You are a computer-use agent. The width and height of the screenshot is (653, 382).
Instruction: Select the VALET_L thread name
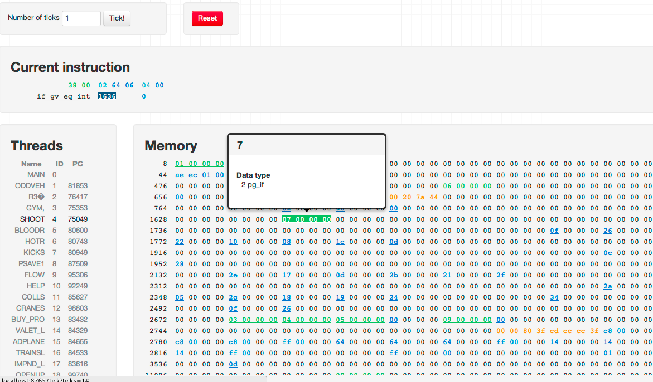coord(30,330)
